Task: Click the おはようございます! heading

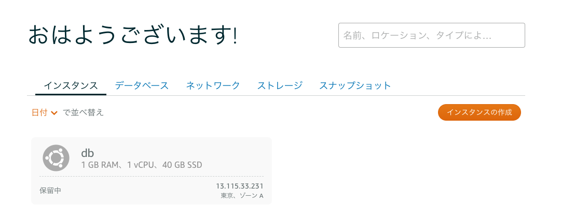Action: (x=132, y=35)
